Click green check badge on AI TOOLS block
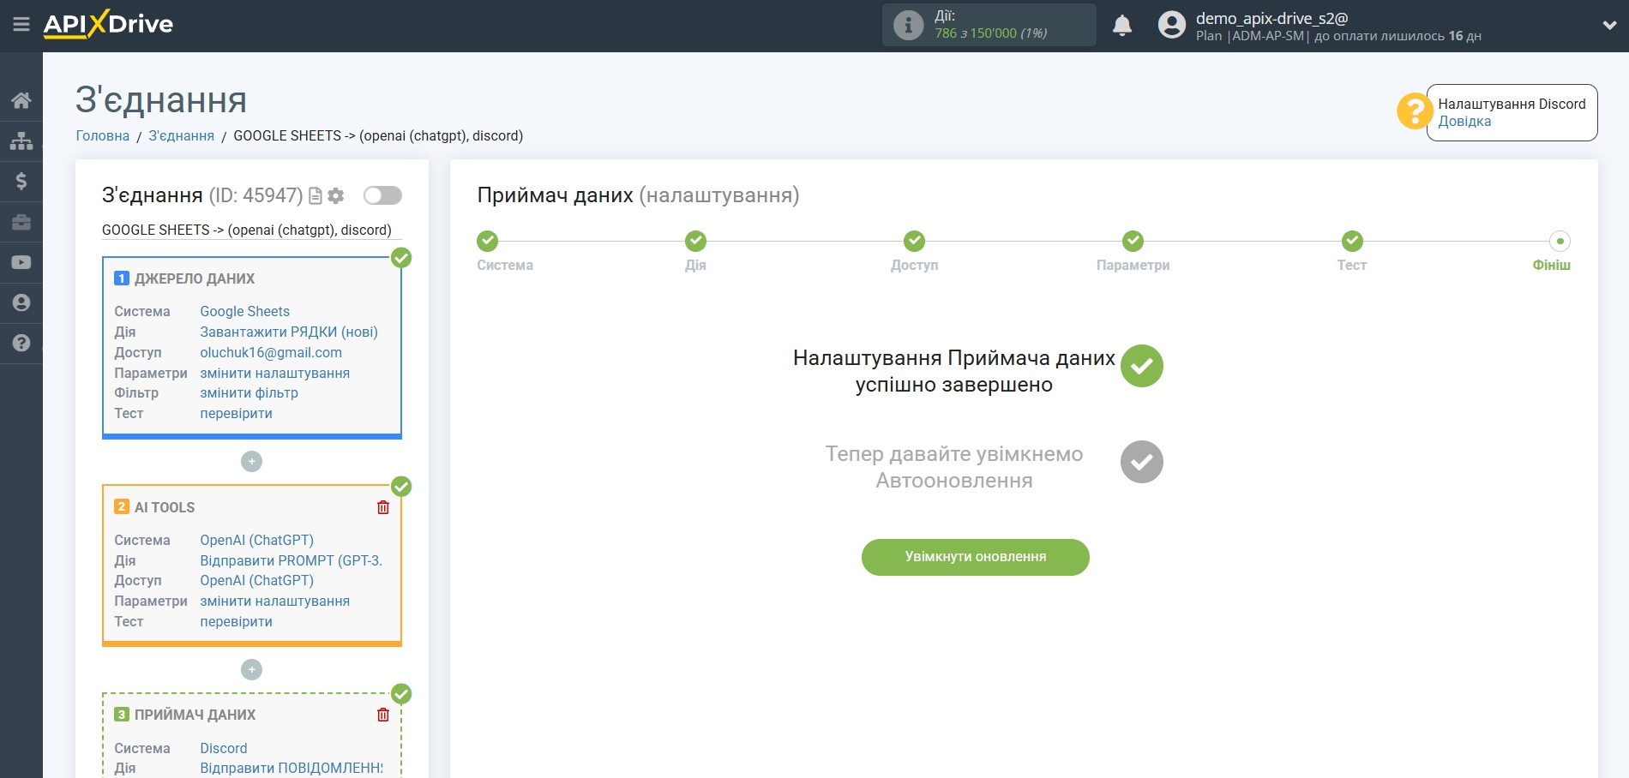 pyautogui.click(x=401, y=487)
